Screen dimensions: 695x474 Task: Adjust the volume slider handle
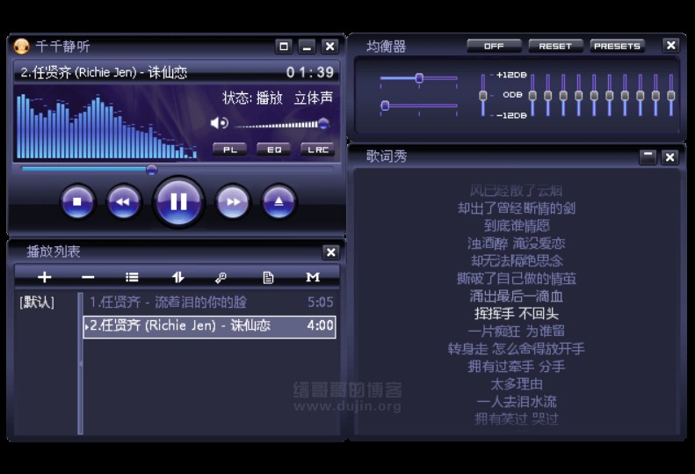tap(323, 123)
